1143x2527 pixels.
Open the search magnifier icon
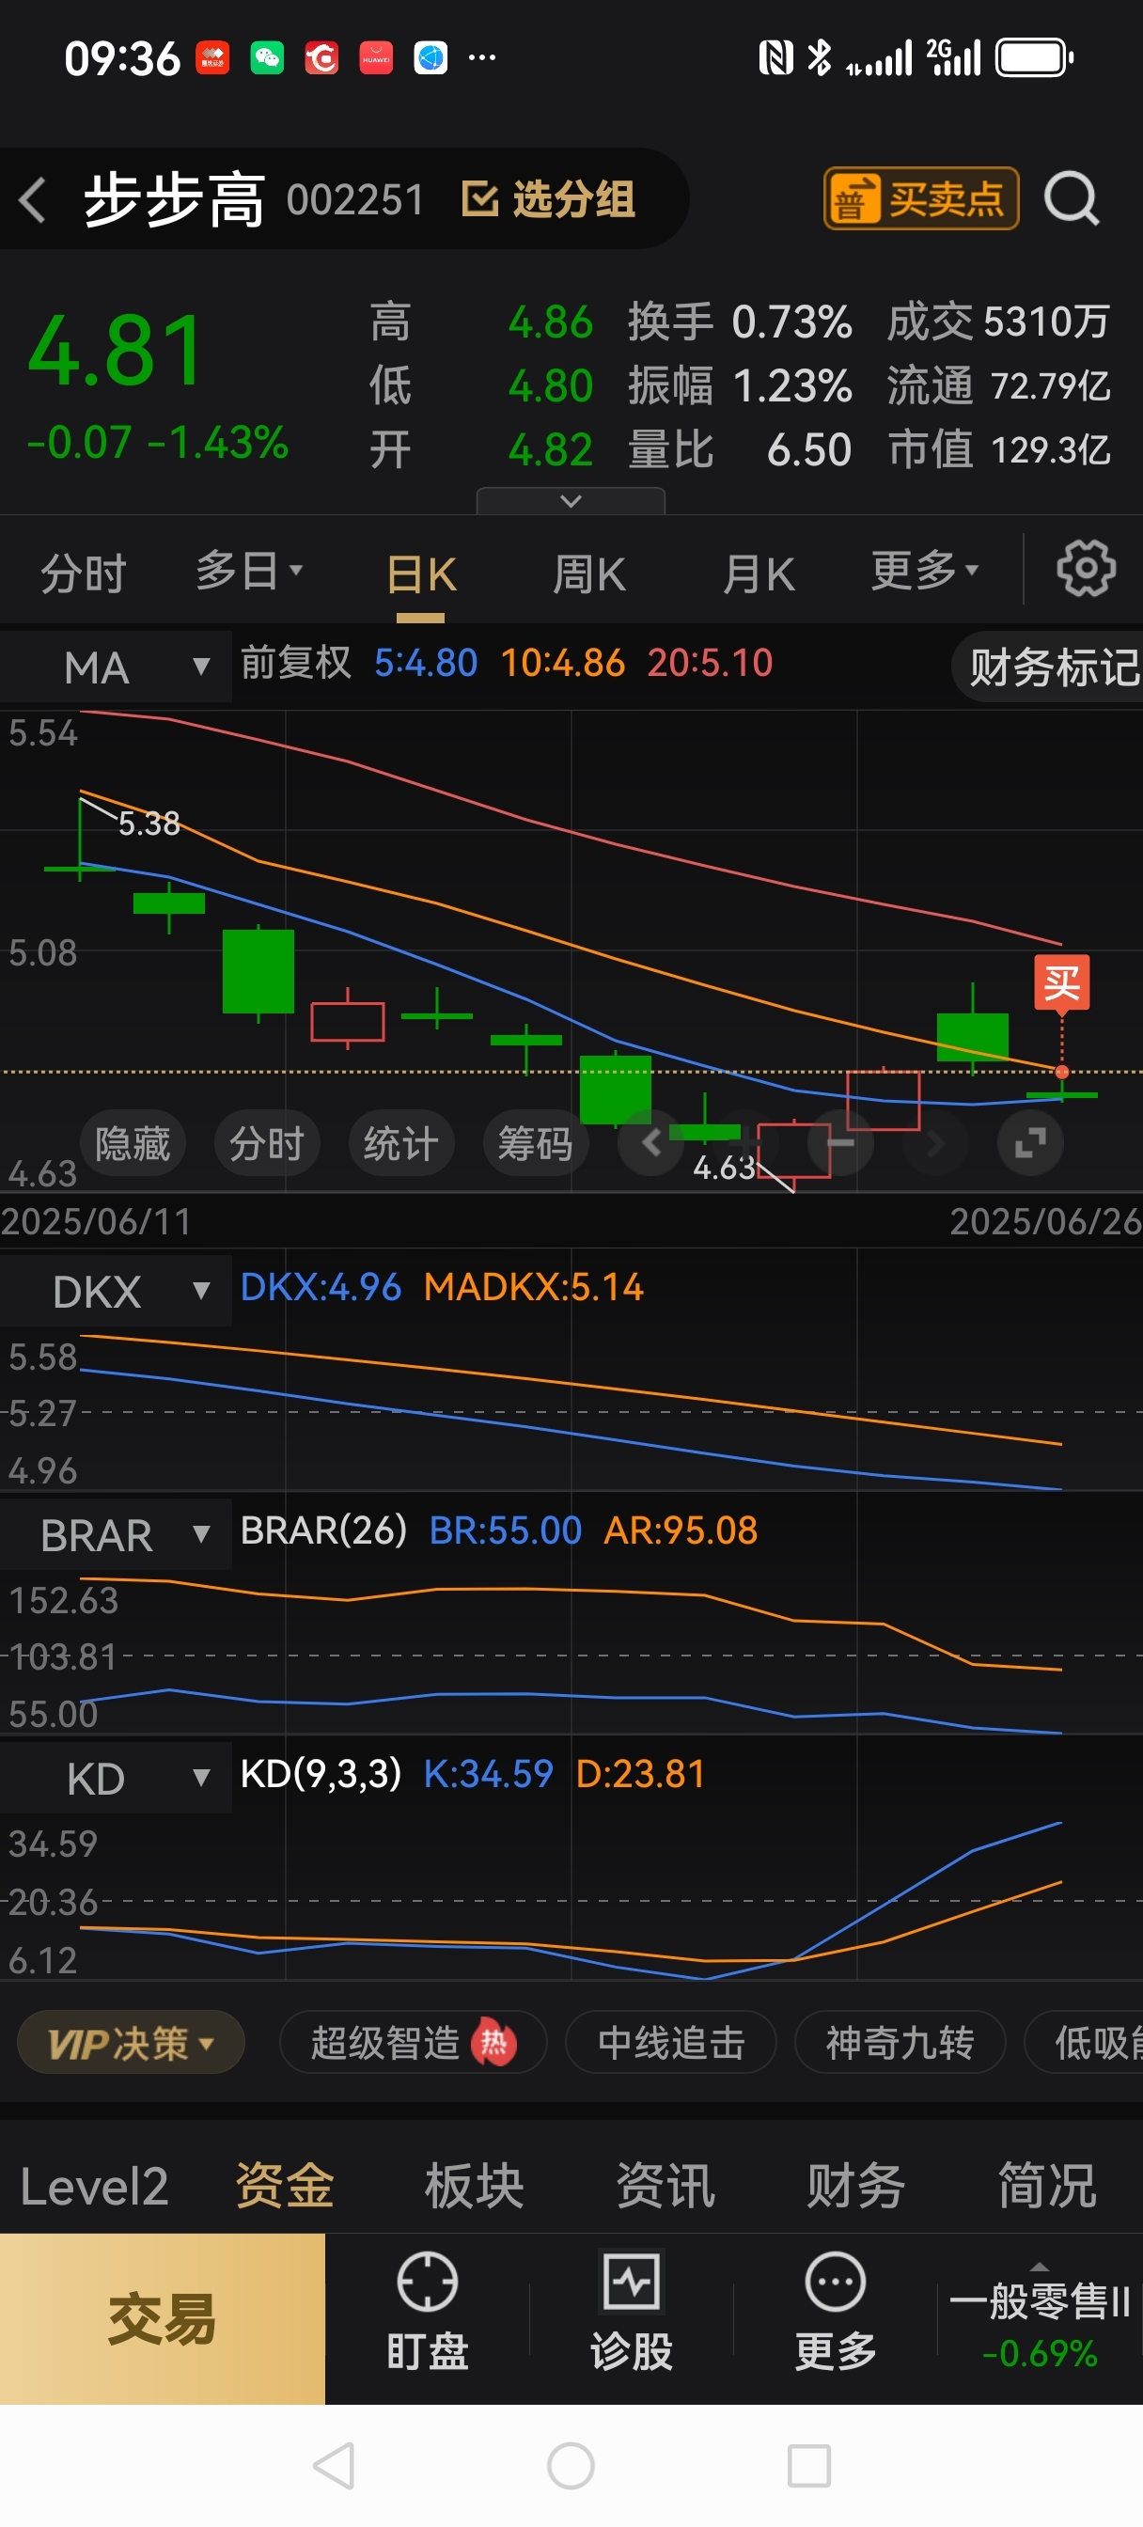point(1071,199)
